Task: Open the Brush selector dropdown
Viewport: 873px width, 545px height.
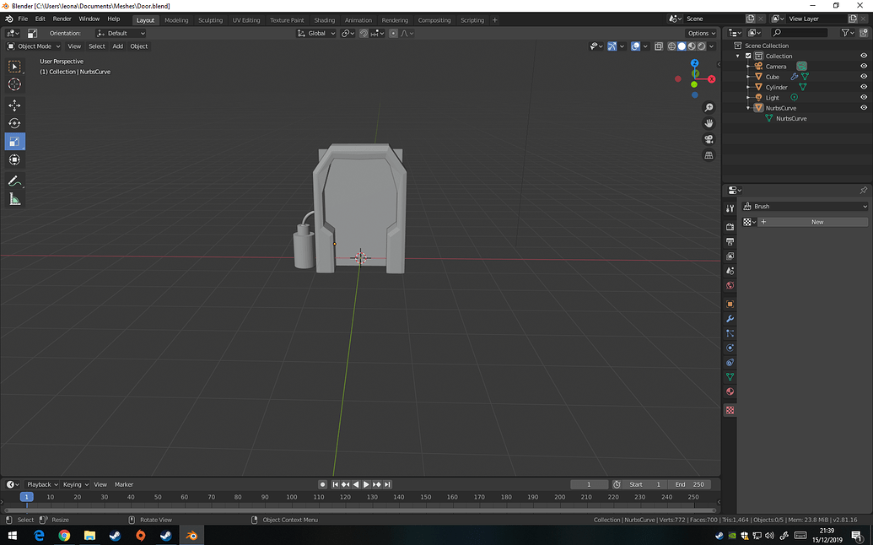Action: click(x=805, y=207)
